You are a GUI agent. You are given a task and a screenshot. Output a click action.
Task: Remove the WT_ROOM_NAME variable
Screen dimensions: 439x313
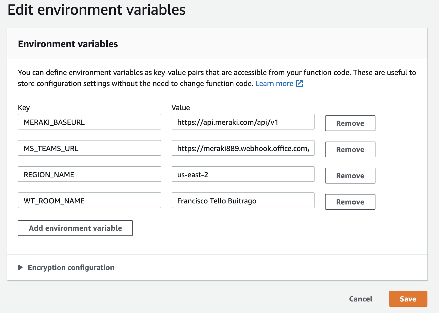point(350,202)
